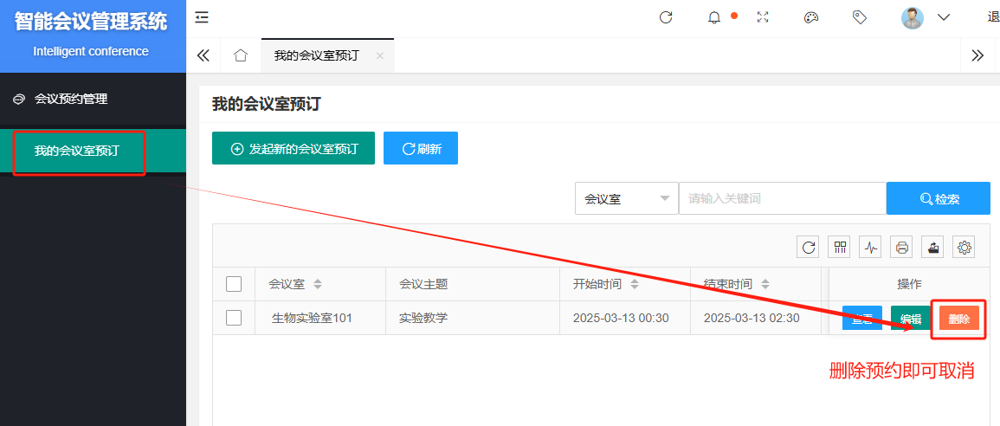Screen dimensions: 1000x426
Task: Click the tag icon in the header
Action: pyautogui.click(x=860, y=17)
